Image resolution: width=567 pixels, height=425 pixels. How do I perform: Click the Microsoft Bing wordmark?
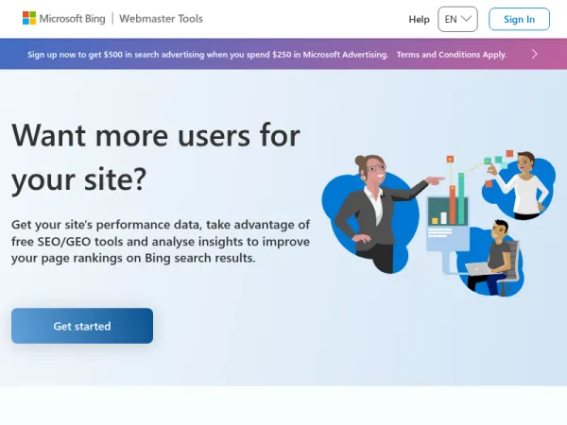pyautogui.click(x=72, y=19)
